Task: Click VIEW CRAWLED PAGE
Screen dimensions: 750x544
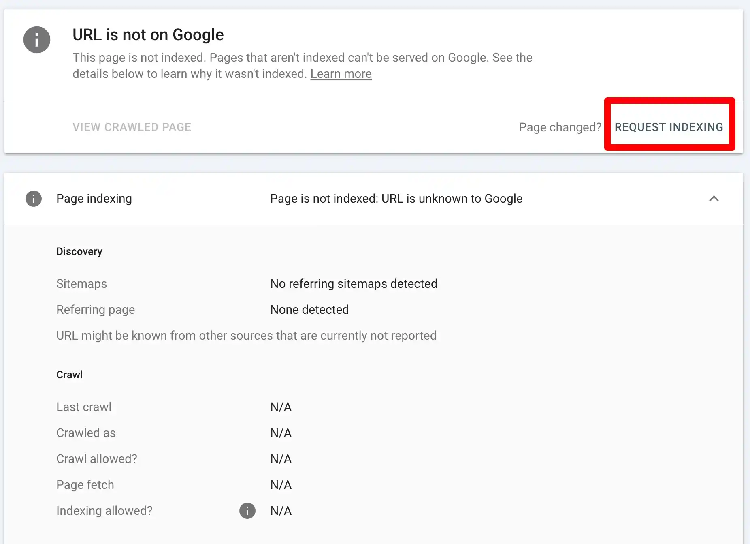Action: click(x=132, y=127)
